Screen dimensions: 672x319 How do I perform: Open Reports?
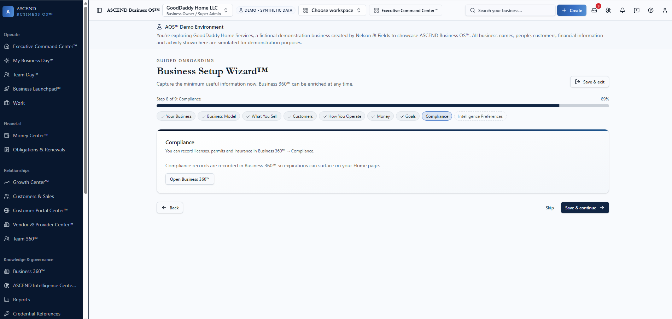[41, 300]
